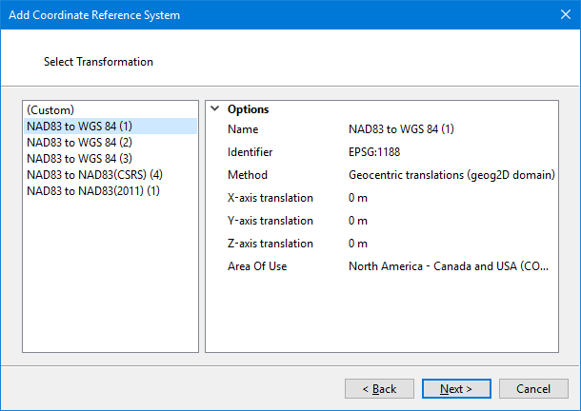The height and width of the screenshot is (411, 581).
Task: Pick NAD83 to WGS 84 (3) transformation
Action: (79, 159)
